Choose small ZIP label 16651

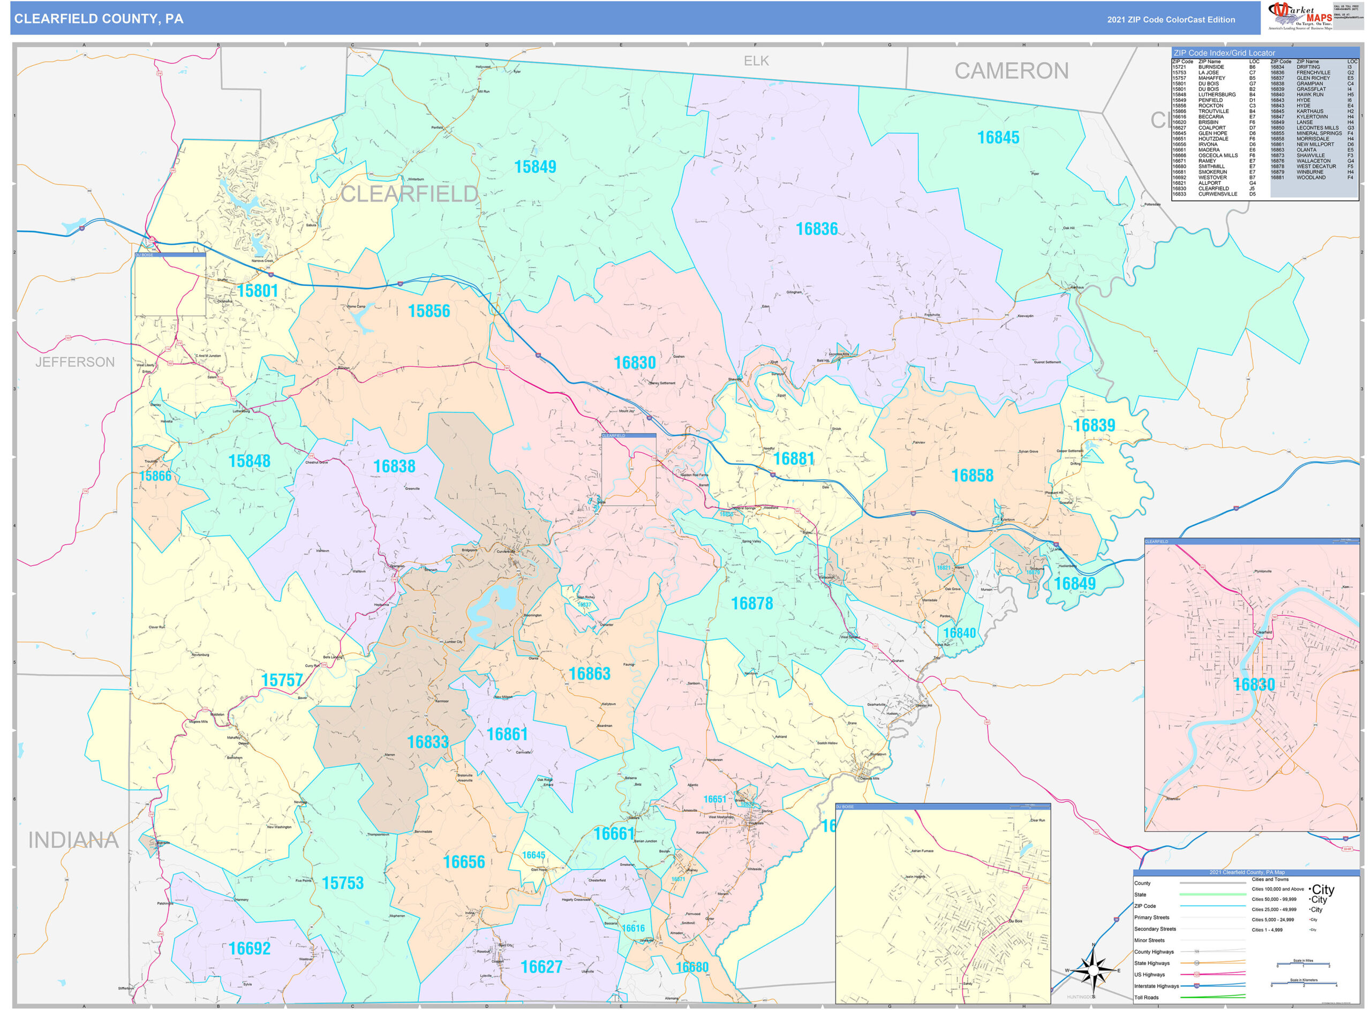click(x=714, y=800)
